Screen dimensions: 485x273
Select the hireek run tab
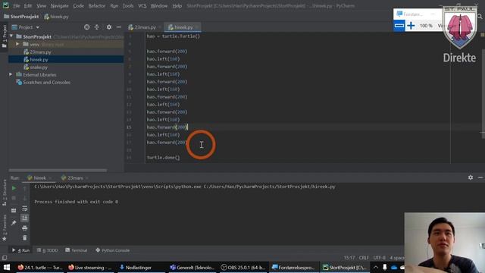pos(39,178)
